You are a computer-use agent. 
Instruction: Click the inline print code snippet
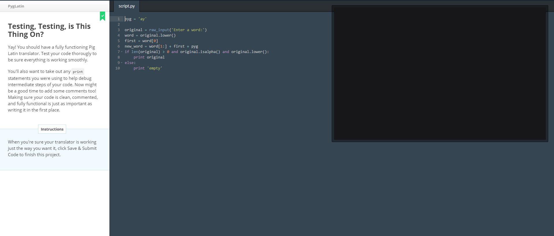(78, 72)
